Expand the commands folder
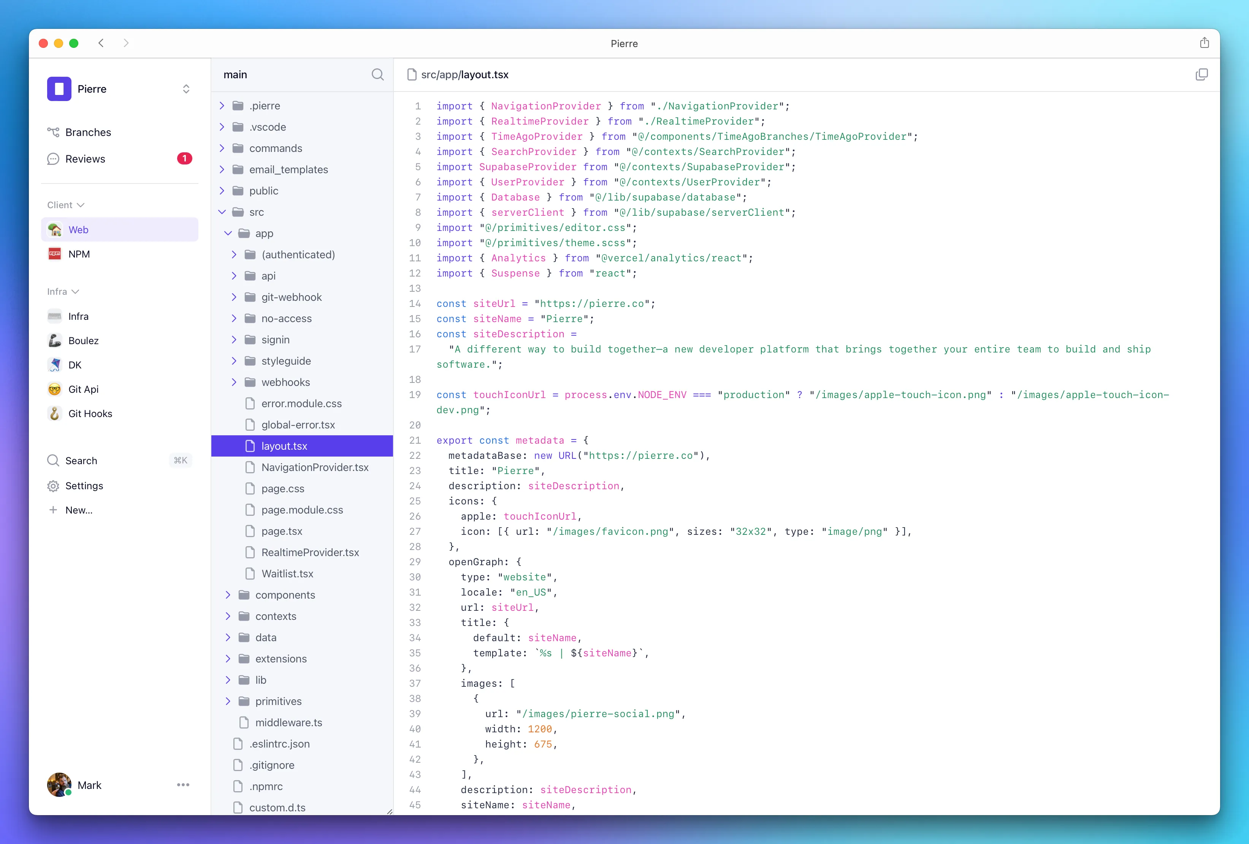 coord(222,148)
